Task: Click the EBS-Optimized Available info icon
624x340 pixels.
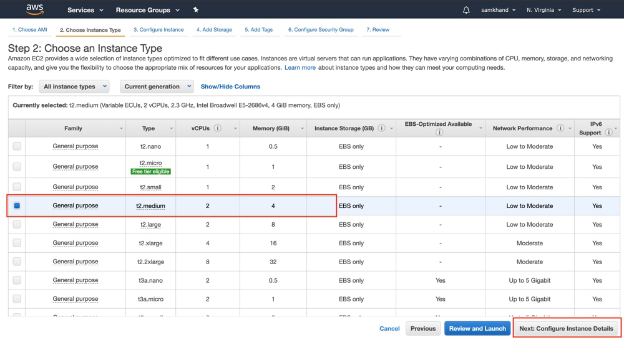Action: coord(439,132)
